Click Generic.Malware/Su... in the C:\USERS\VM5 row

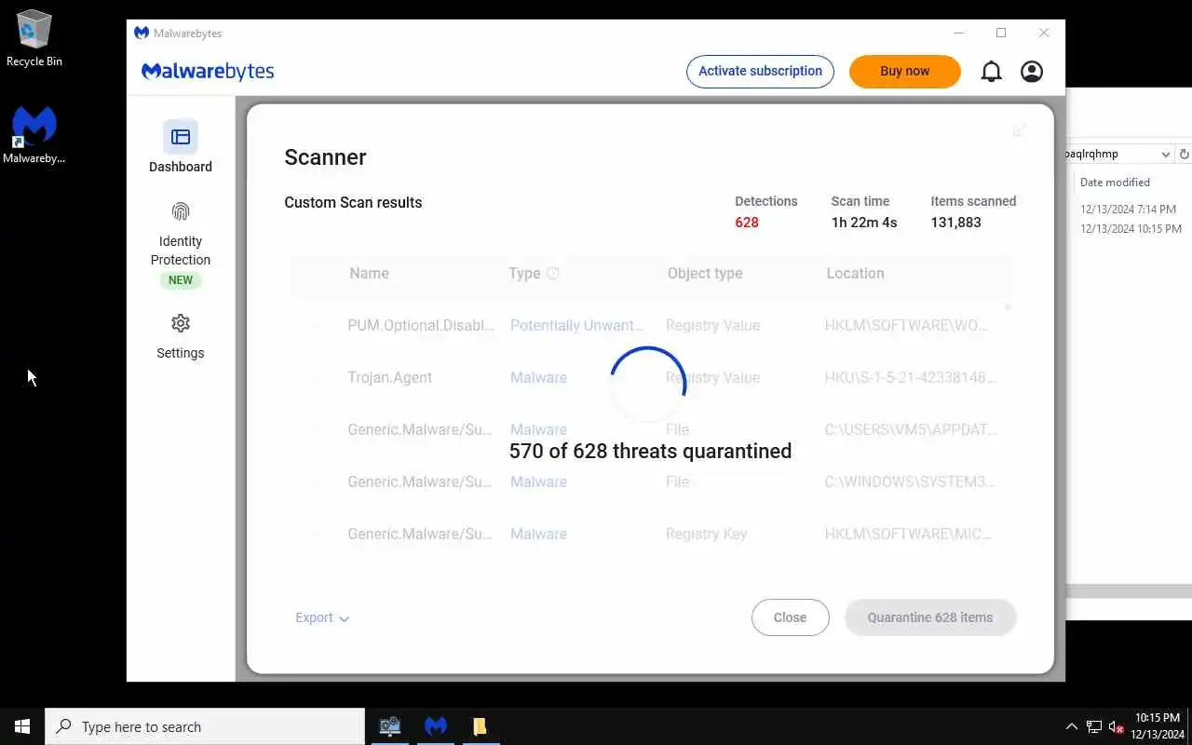[420, 429]
